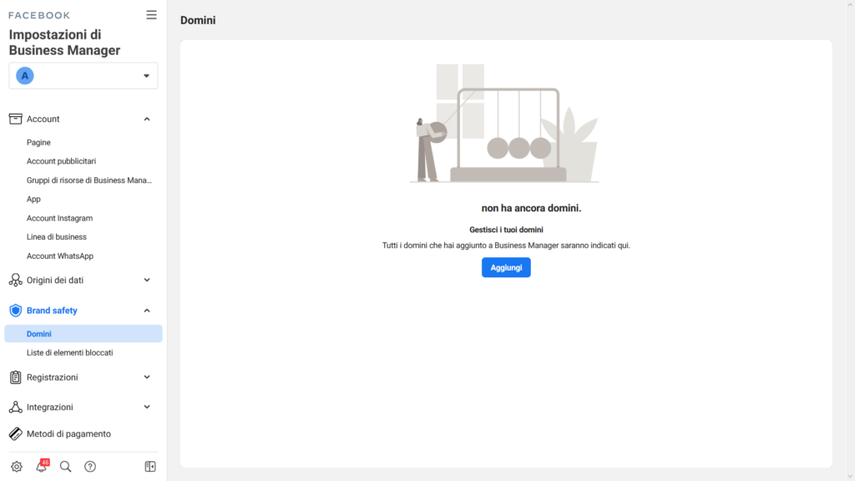Open Linea di business
This screenshot has width=855, height=481.
point(57,237)
